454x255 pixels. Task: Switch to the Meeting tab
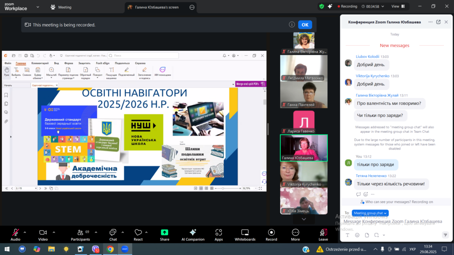61,7
